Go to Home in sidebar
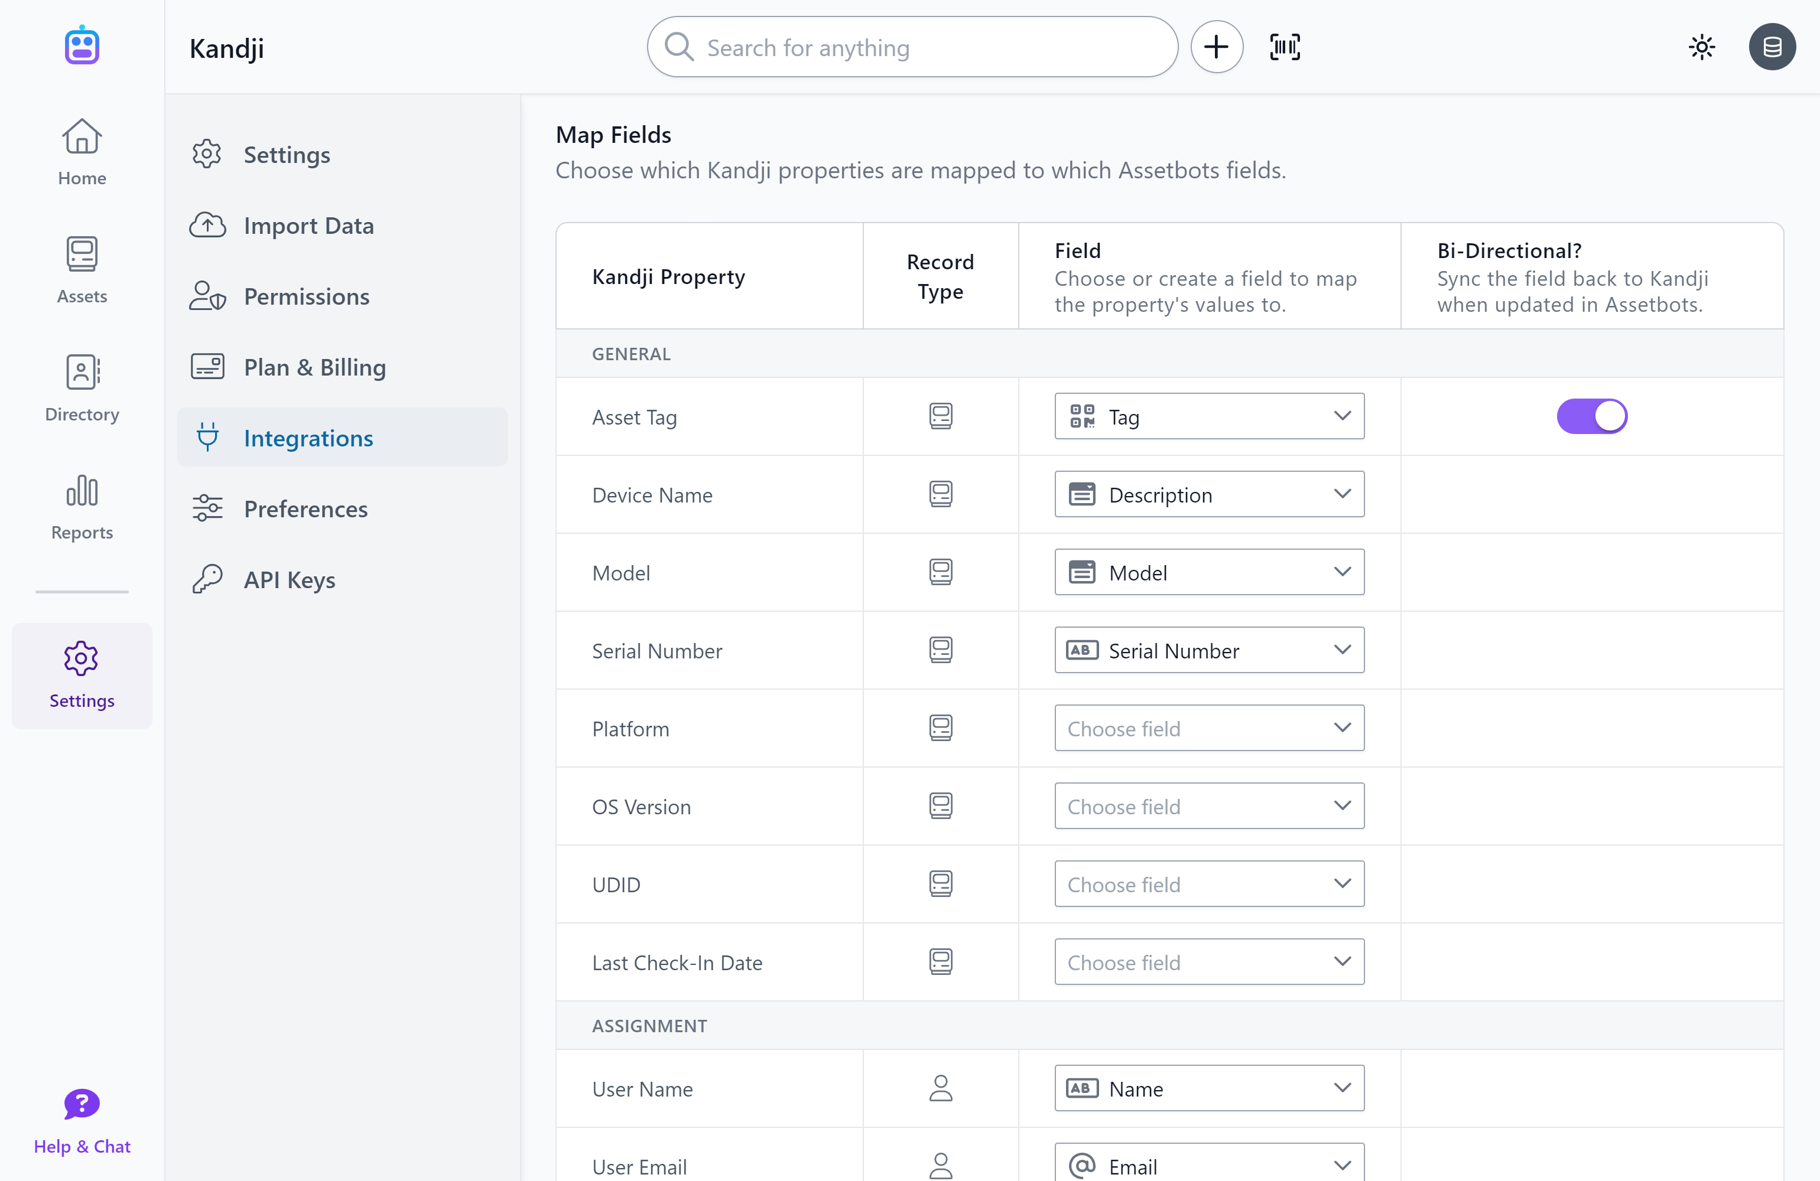This screenshot has width=1820, height=1181. 82,151
